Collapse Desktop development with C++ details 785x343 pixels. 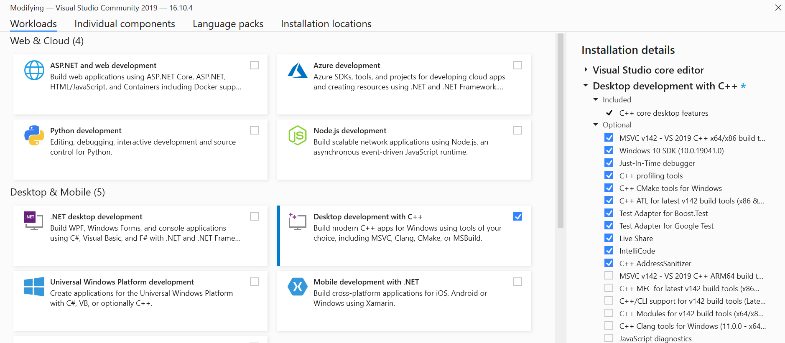pyautogui.click(x=586, y=86)
